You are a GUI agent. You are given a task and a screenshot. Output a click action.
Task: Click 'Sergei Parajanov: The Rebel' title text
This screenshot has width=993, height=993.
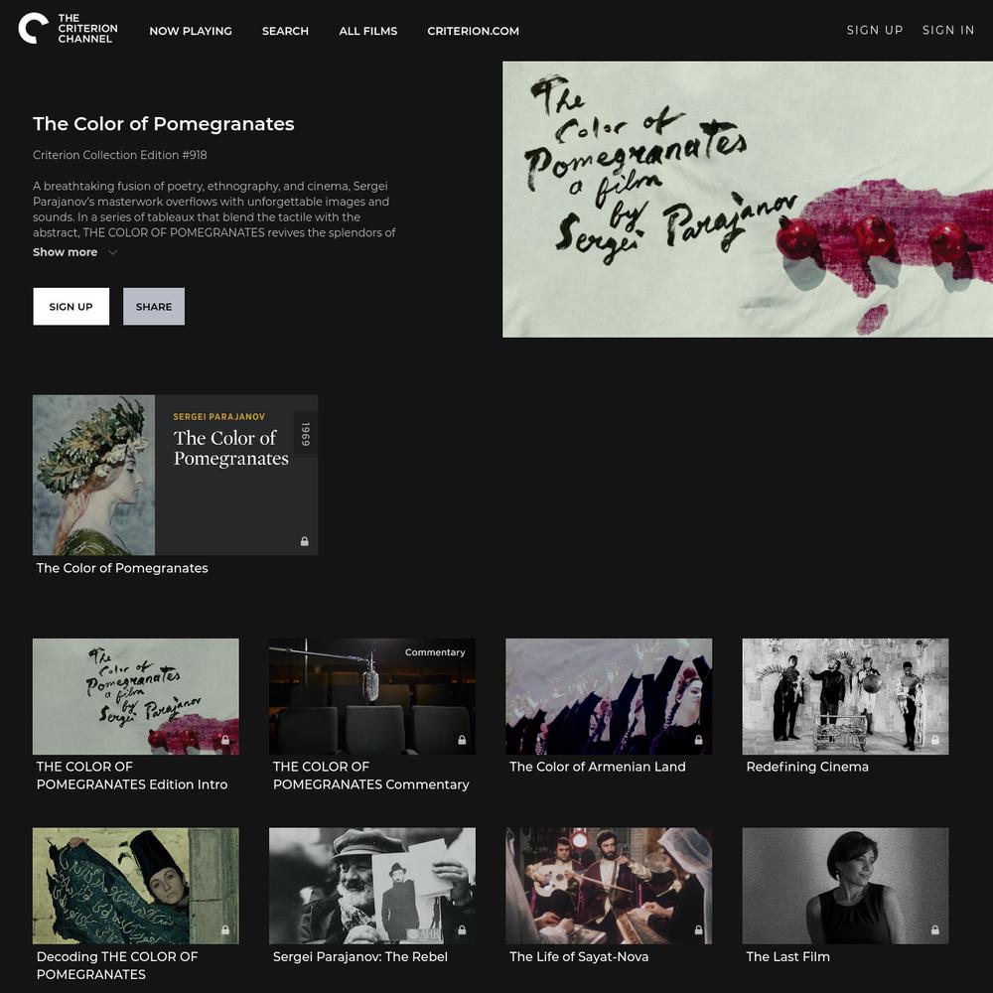360,956
